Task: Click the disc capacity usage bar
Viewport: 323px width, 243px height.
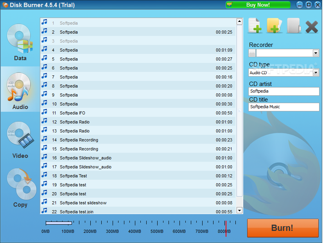Action: [x=59, y=223]
